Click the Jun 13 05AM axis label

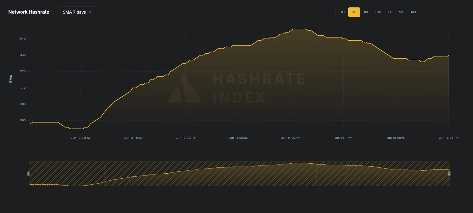point(238,138)
